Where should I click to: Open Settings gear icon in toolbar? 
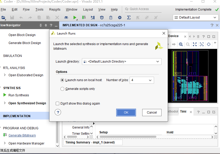point(120,18)
